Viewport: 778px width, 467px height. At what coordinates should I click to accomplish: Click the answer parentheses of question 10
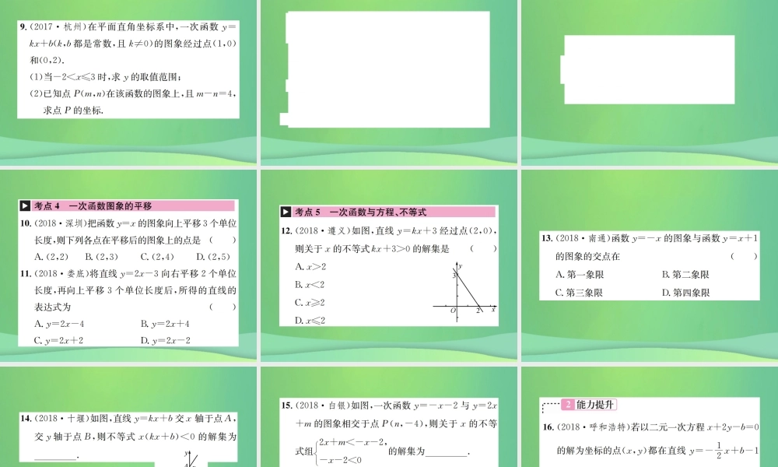click(x=223, y=241)
